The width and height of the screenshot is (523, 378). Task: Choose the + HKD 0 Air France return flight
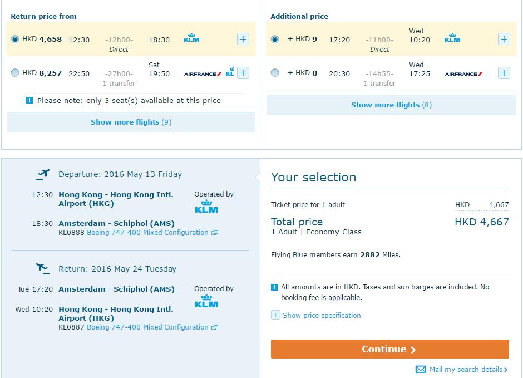[x=275, y=73]
